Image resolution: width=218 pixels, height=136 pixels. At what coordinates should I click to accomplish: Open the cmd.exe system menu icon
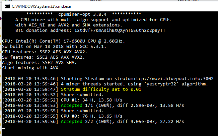point(7,6)
